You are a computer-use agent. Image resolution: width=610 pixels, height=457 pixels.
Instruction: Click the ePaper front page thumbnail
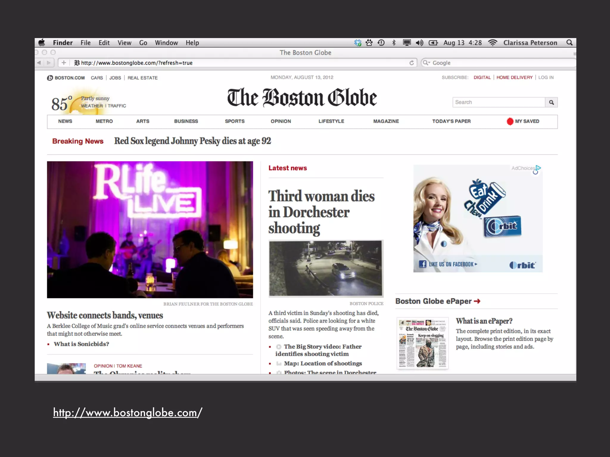(423, 343)
